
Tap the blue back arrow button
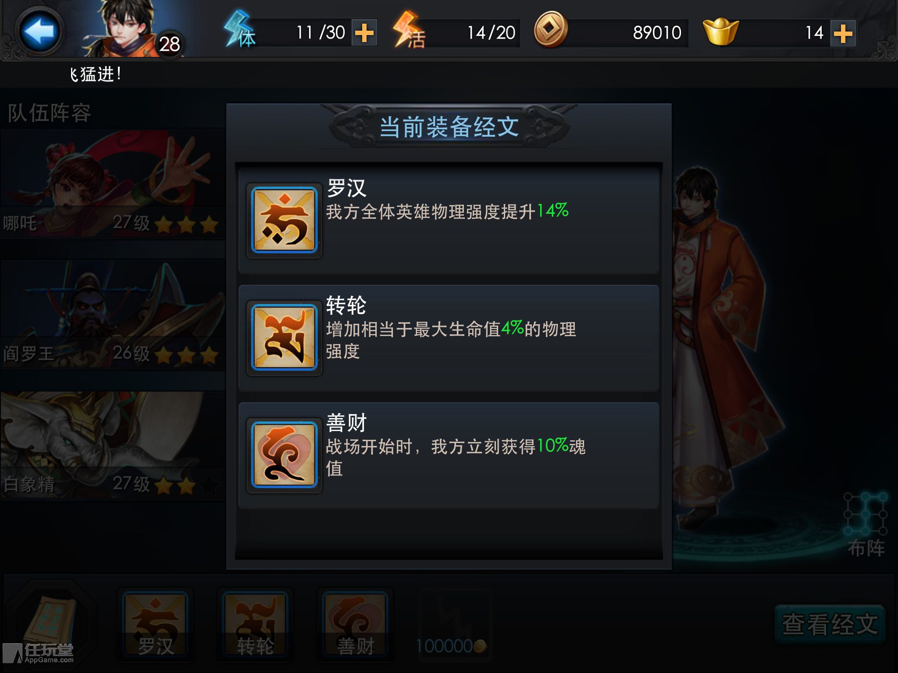tap(40, 32)
